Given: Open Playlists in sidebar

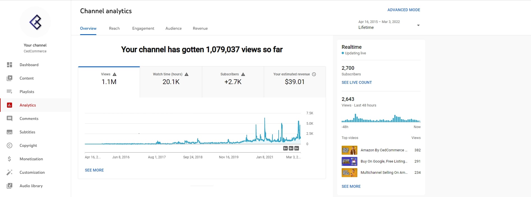Looking at the screenshot, I should (x=35, y=92).
